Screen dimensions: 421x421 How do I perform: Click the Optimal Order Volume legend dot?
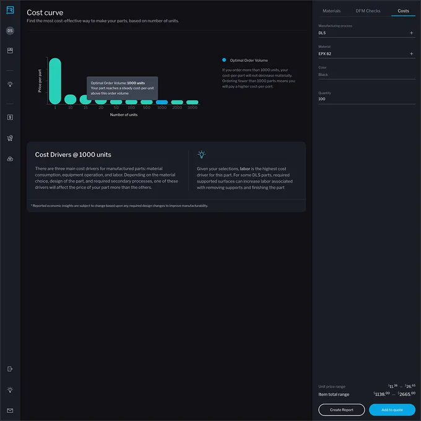[224, 60]
